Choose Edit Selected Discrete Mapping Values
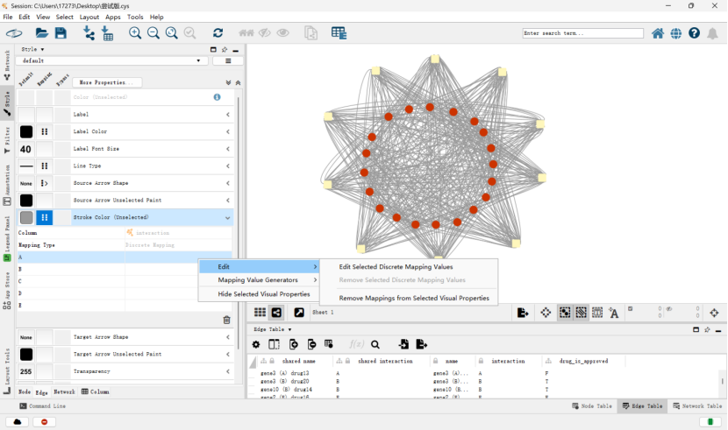 396,267
